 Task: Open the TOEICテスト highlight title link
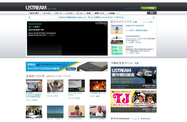[34, 95]
